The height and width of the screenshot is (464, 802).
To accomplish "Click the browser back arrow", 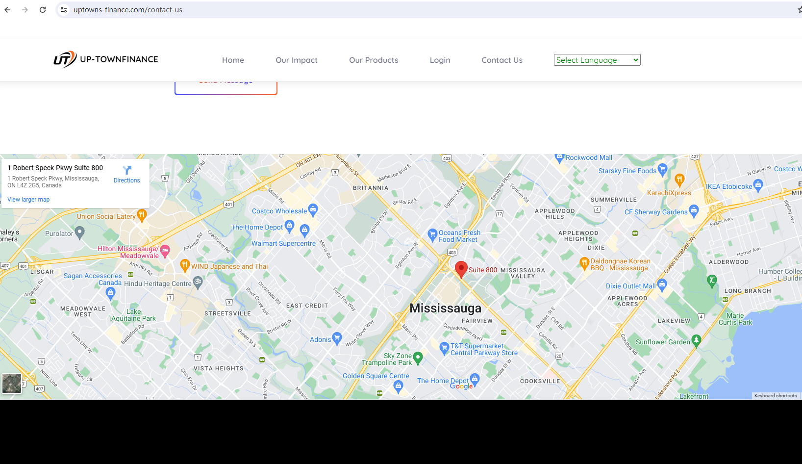I will point(7,10).
